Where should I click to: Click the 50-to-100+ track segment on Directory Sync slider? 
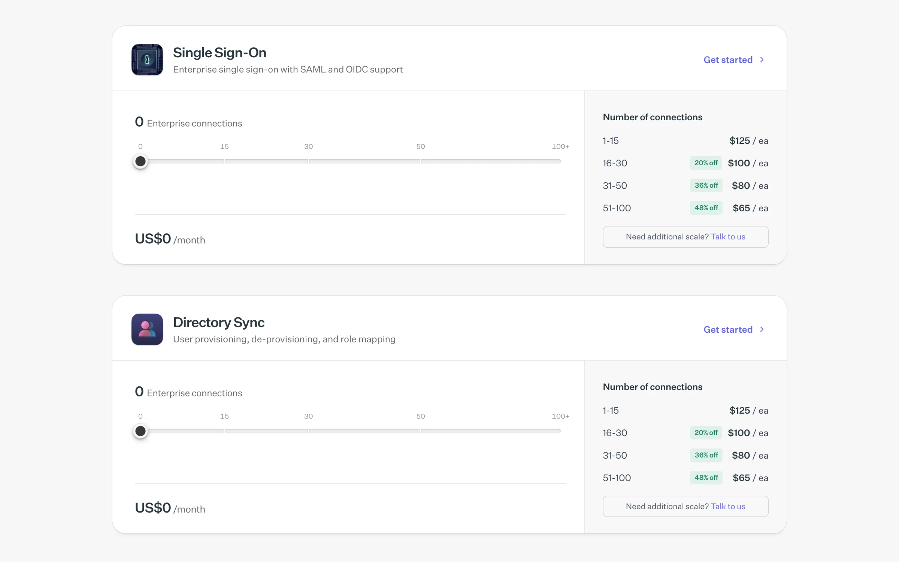click(x=491, y=431)
